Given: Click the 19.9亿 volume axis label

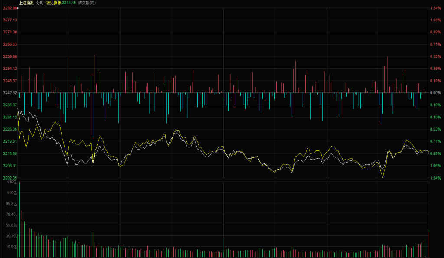Looking at the screenshot, I should point(12,247).
